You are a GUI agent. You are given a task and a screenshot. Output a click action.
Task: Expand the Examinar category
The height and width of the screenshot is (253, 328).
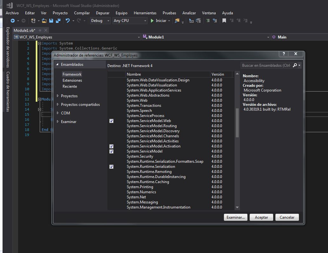tap(58, 122)
